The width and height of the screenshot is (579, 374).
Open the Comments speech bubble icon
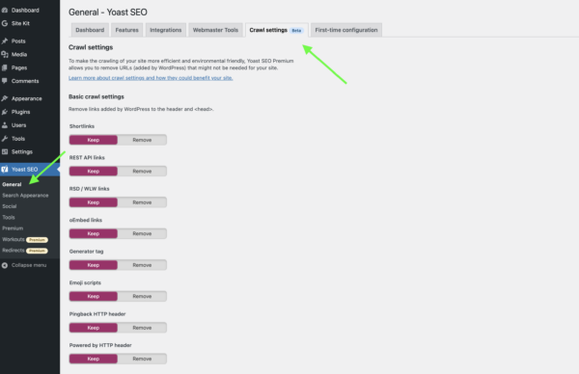[x=5, y=81]
